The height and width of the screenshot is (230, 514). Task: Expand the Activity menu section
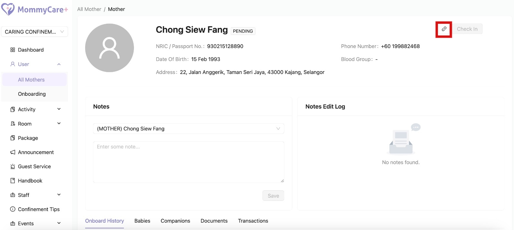[59, 109]
